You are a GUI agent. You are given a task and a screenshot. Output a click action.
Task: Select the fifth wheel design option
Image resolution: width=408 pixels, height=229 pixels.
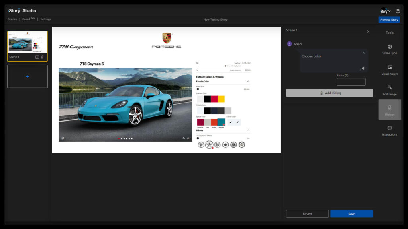click(x=233, y=145)
